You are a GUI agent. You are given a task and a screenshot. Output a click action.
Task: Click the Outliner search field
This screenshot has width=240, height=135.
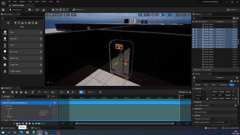(x=212, y=18)
